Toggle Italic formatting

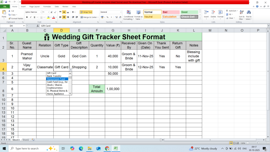point(31,17)
